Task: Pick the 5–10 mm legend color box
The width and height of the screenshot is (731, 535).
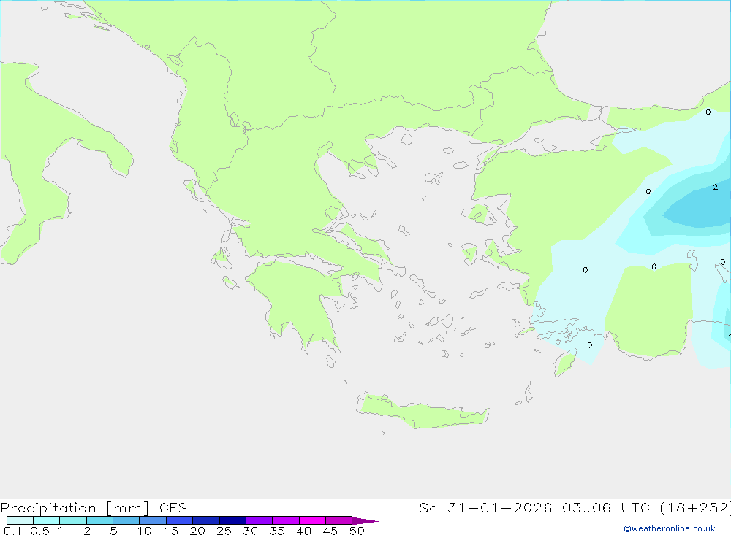Action: click(126, 520)
